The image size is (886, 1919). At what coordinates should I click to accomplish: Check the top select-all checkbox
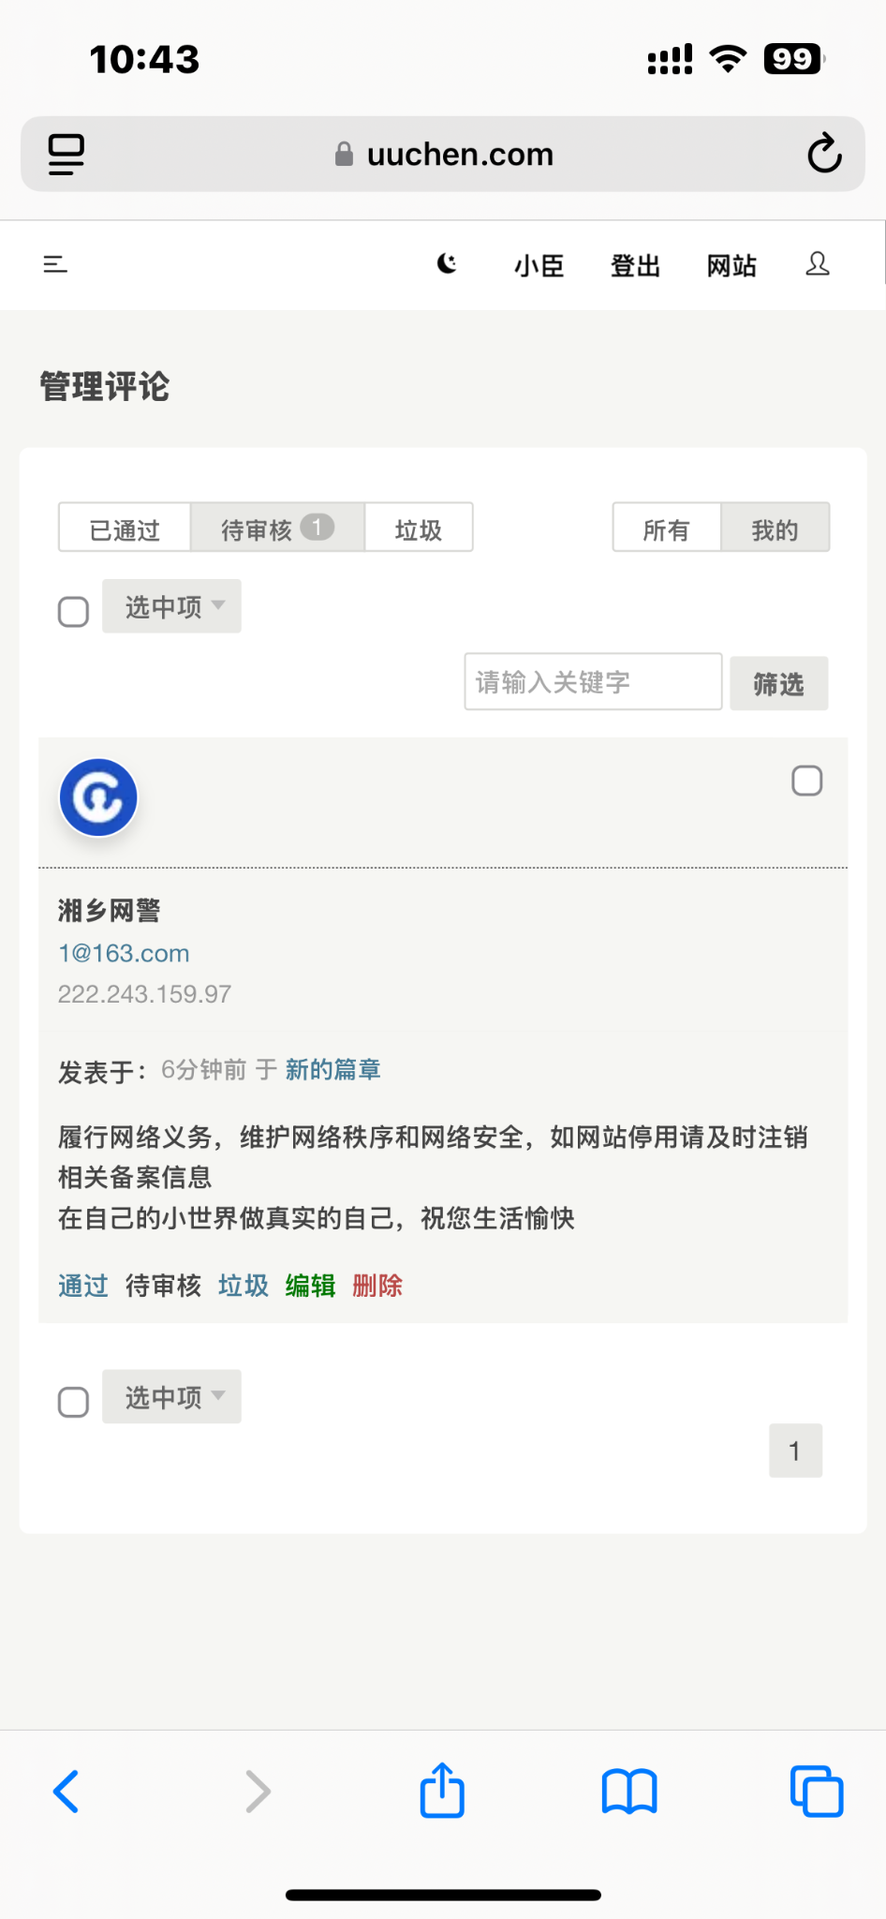pyautogui.click(x=73, y=612)
